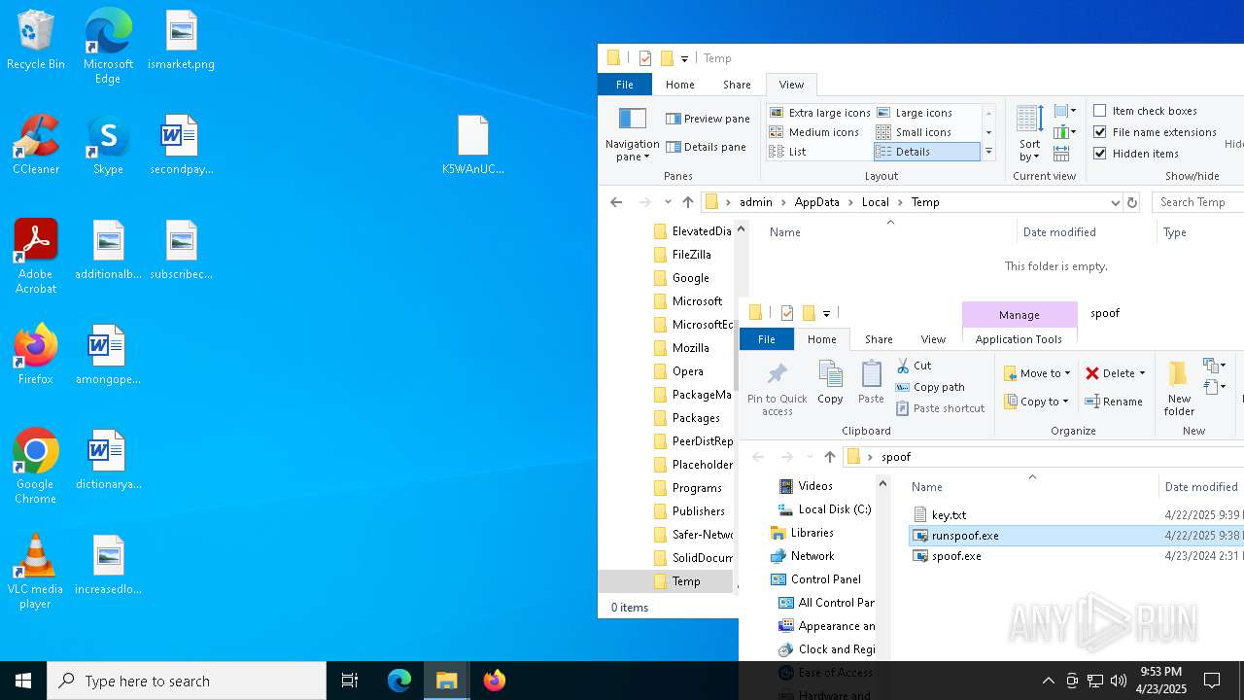Select the ismarket.png desktop file
Viewport: 1244px width, 700px height.
[x=181, y=41]
